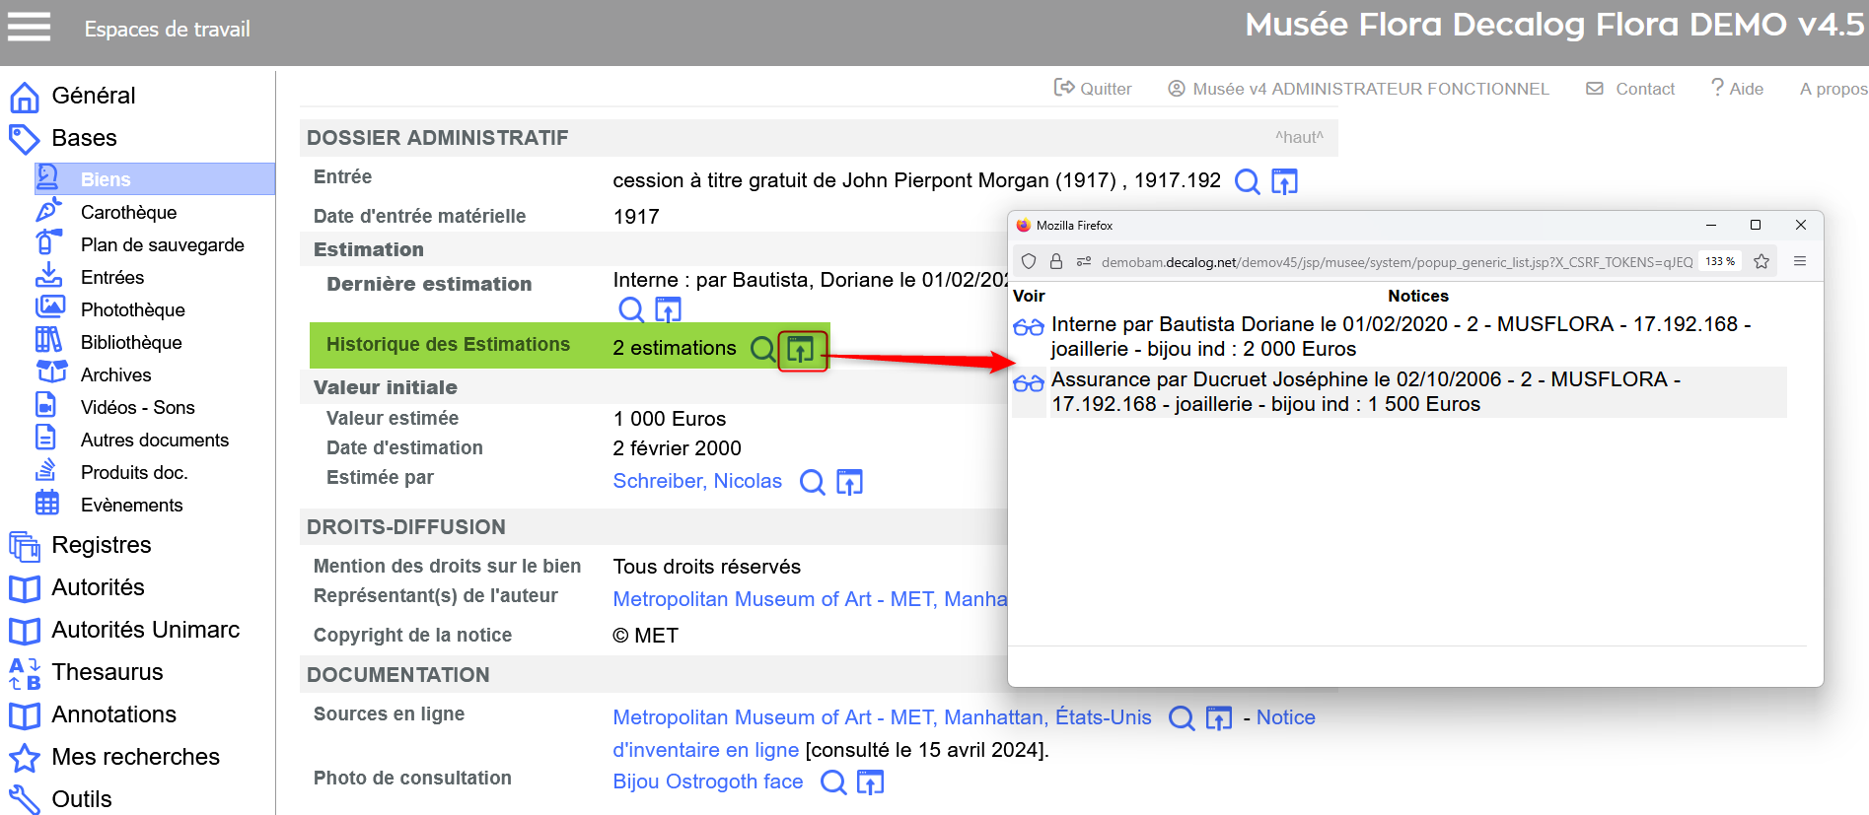
Task: Expand the Thesaurus section in sidebar
Action: [x=107, y=672]
